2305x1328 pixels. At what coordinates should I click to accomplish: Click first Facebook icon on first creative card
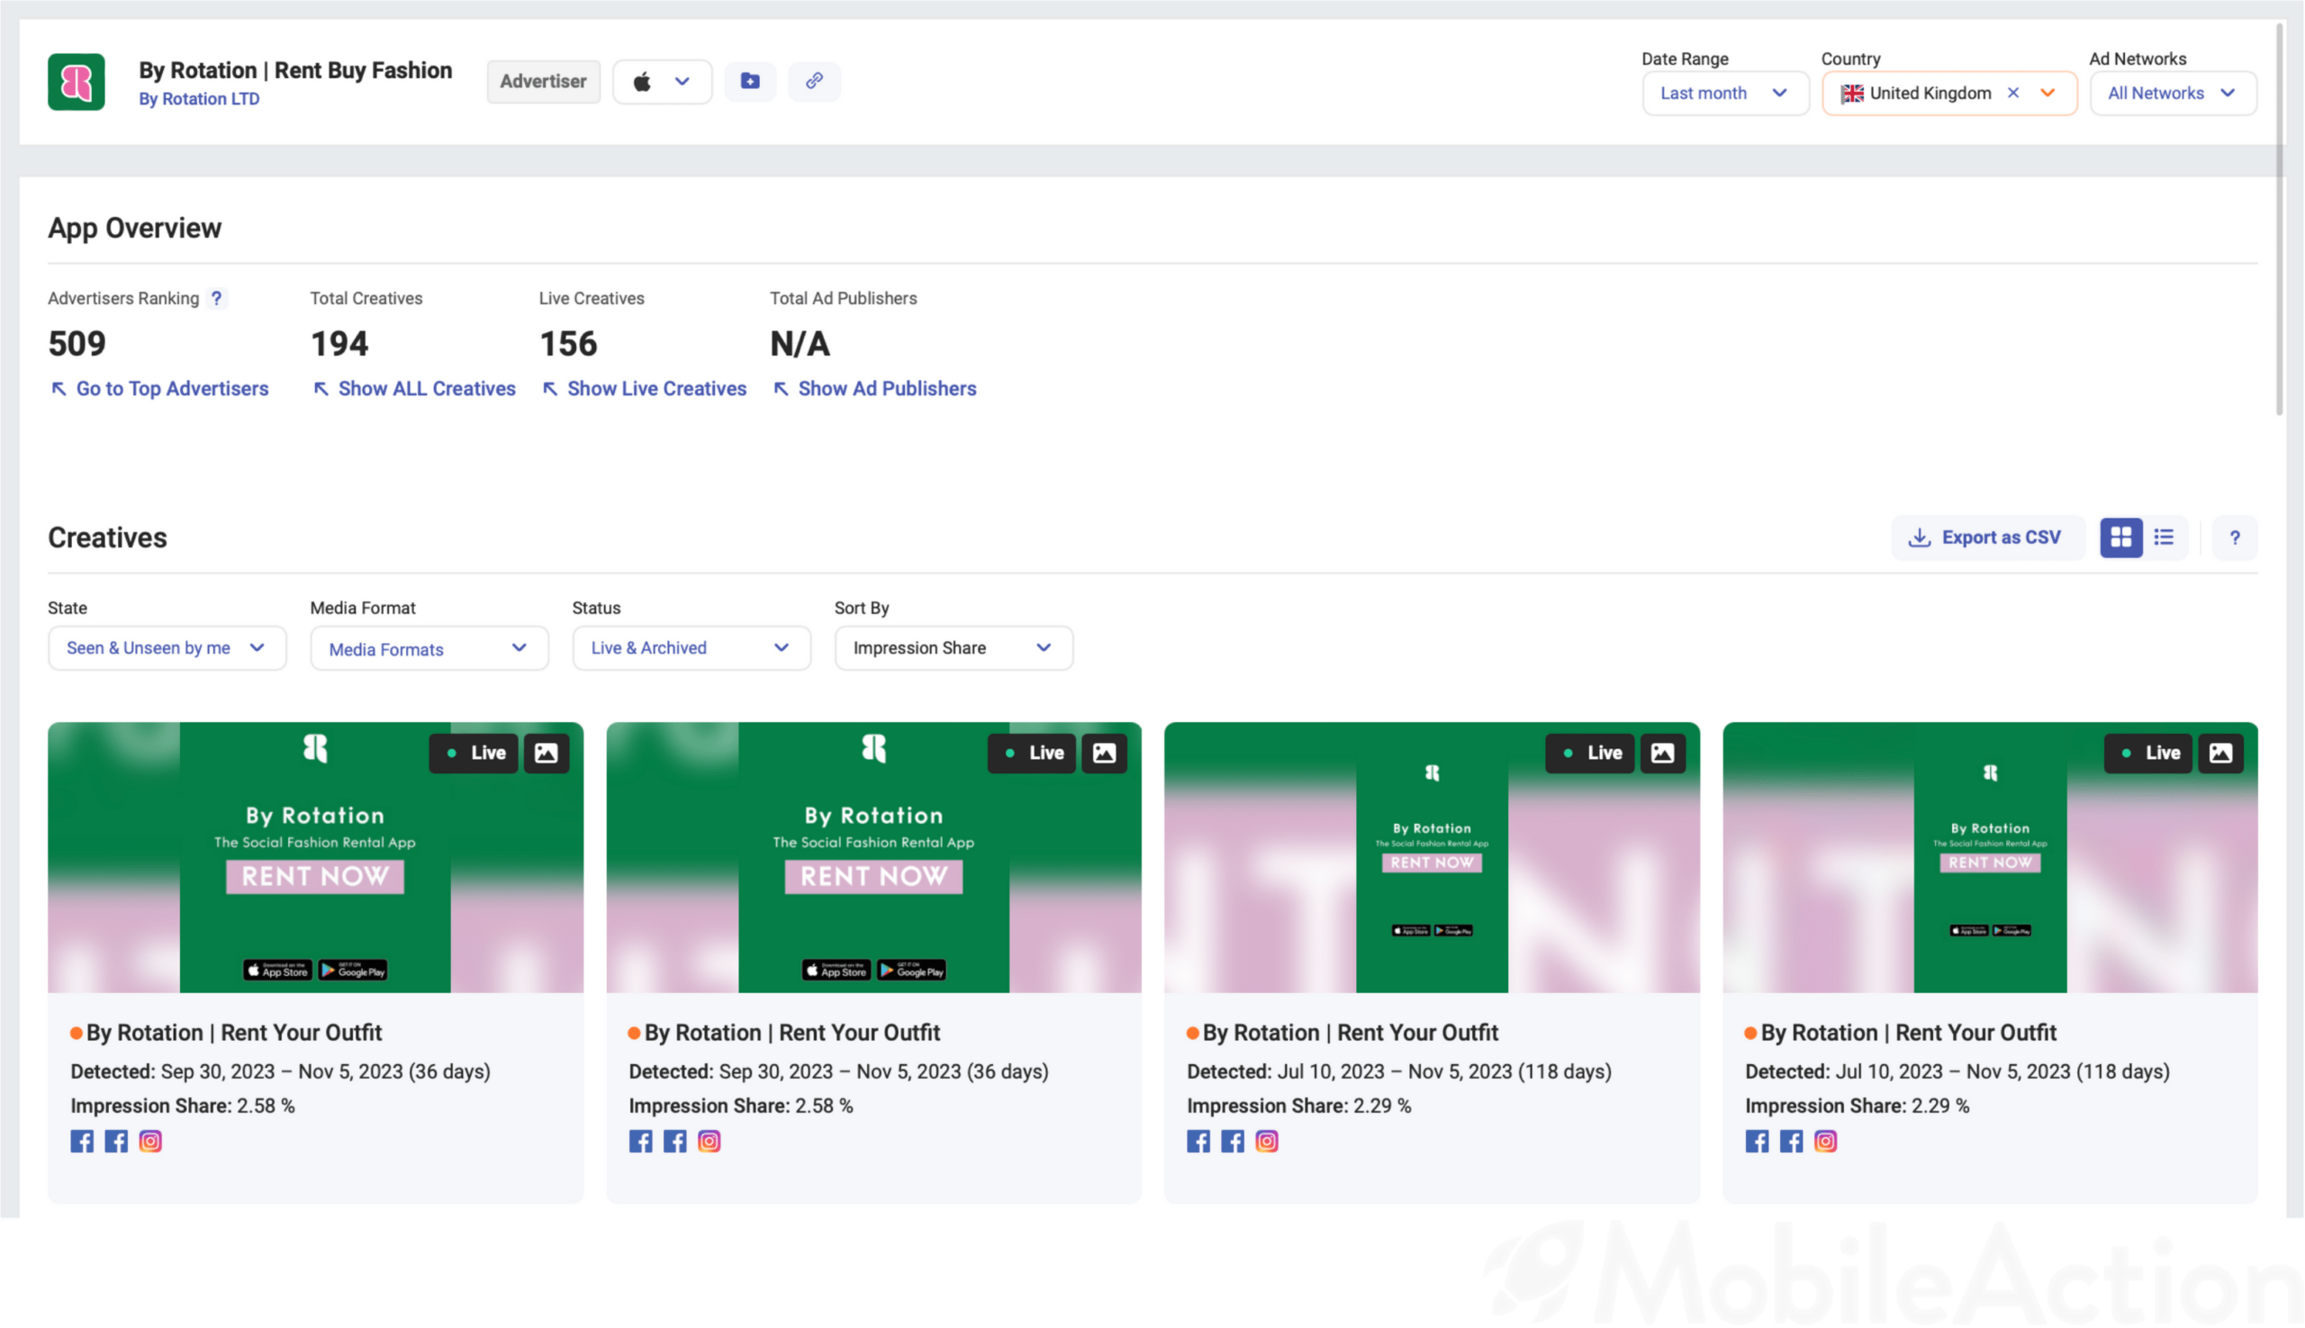(x=82, y=1141)
